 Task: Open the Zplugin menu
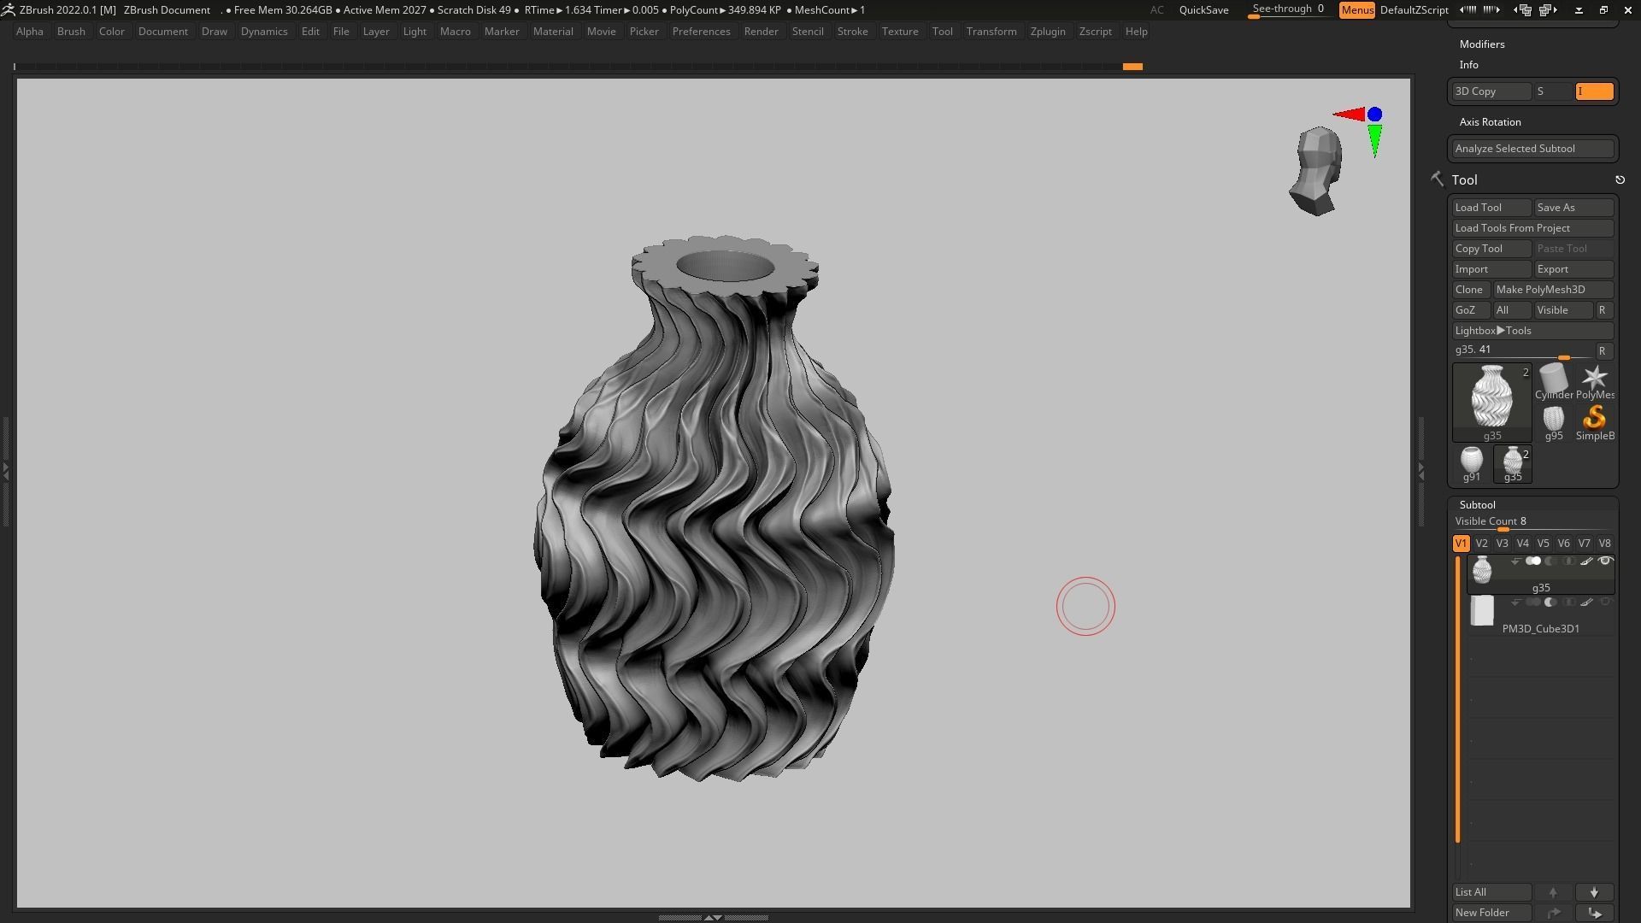click(x=1047, y=32)
